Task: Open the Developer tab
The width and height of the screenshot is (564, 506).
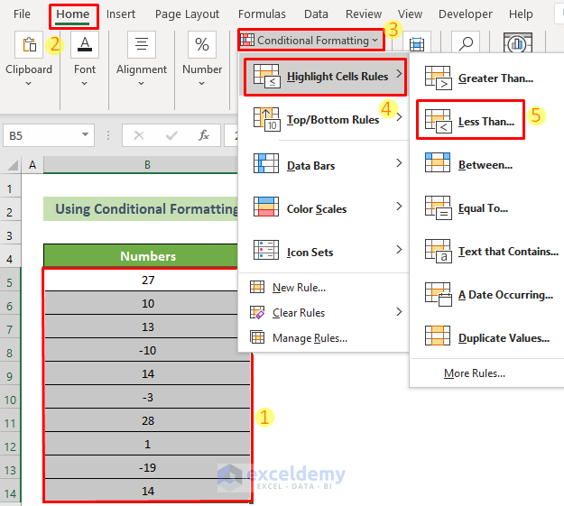Action: (x=465, y=14)
